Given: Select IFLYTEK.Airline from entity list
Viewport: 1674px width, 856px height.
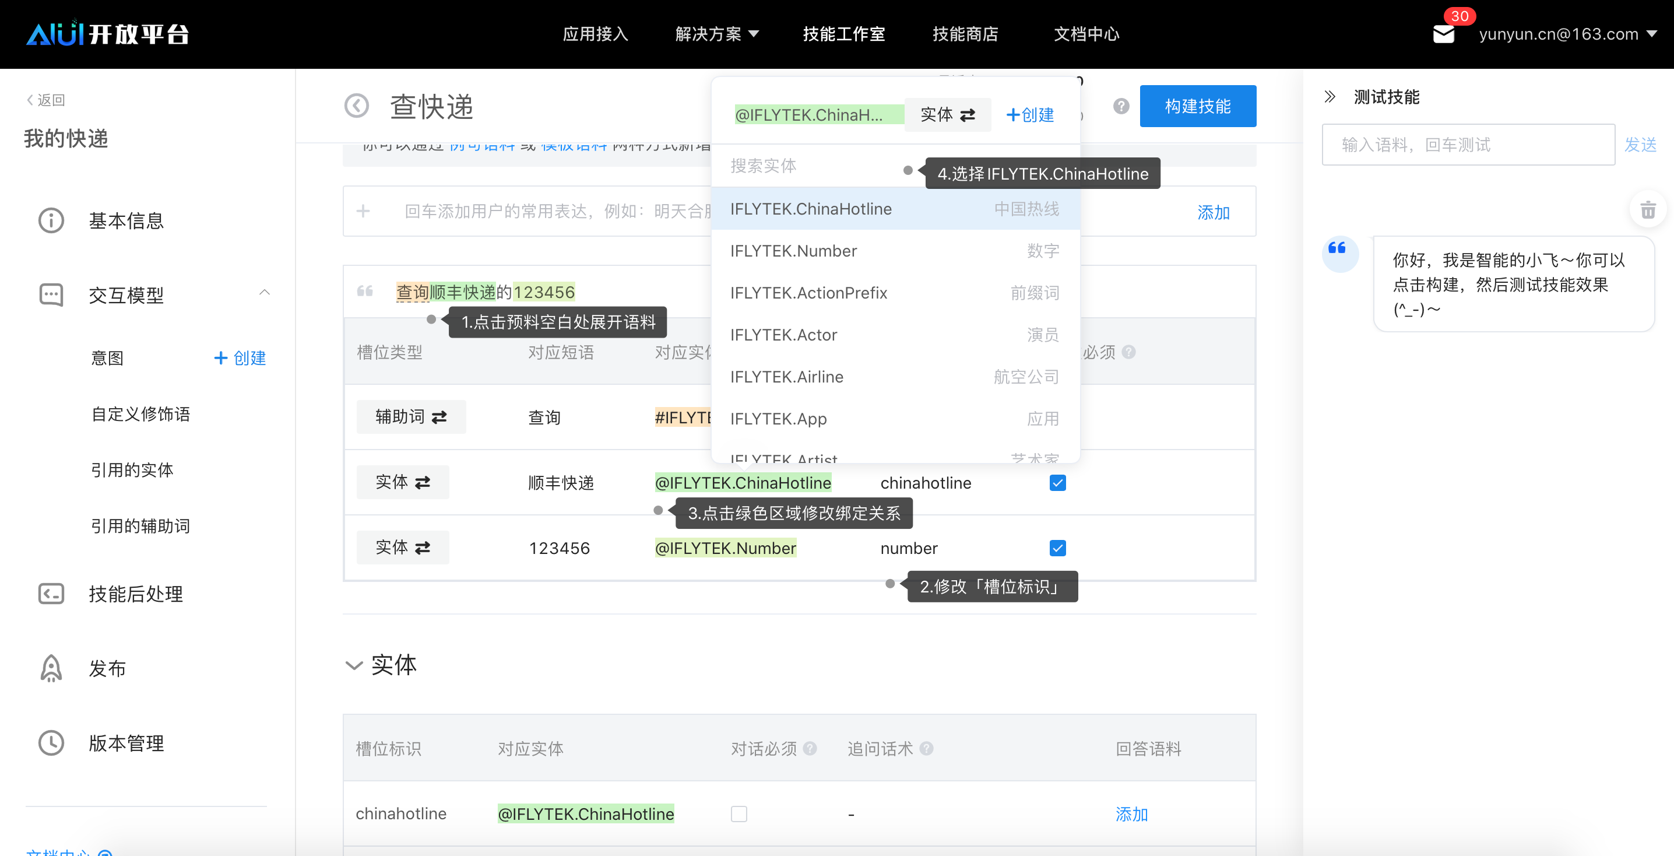Looking at the screenshot, I should [x=895, y=376].
